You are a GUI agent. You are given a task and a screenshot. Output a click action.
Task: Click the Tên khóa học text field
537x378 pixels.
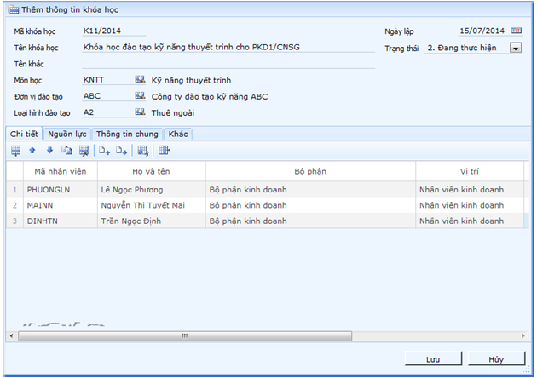pos(228,48)
